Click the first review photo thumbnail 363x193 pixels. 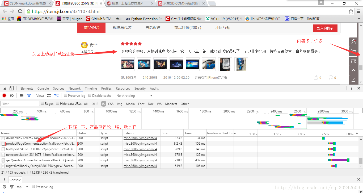[x=128, y=64]
